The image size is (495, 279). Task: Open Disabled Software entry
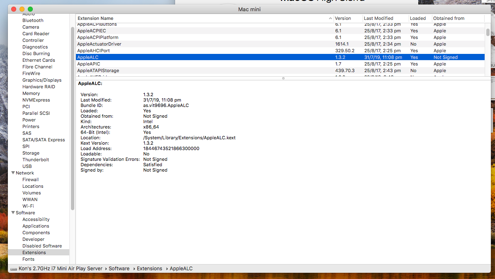coord(42,245)
